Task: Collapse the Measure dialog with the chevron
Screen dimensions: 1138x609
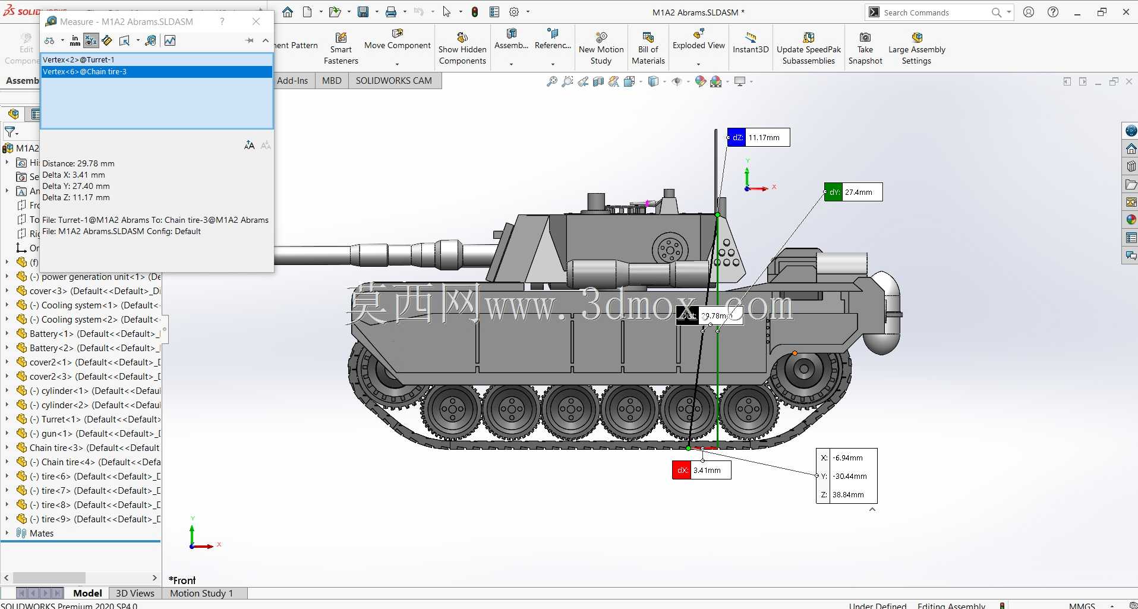Action: pos(266,40)
